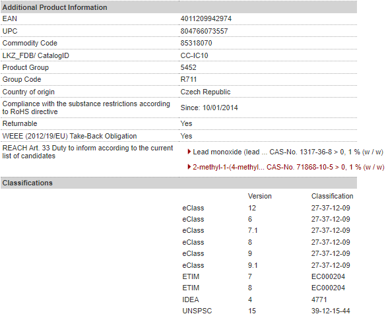This screenshot has width=386, height=316.
Task: Click the Additional Product Information header
Action: click(179, 7)
